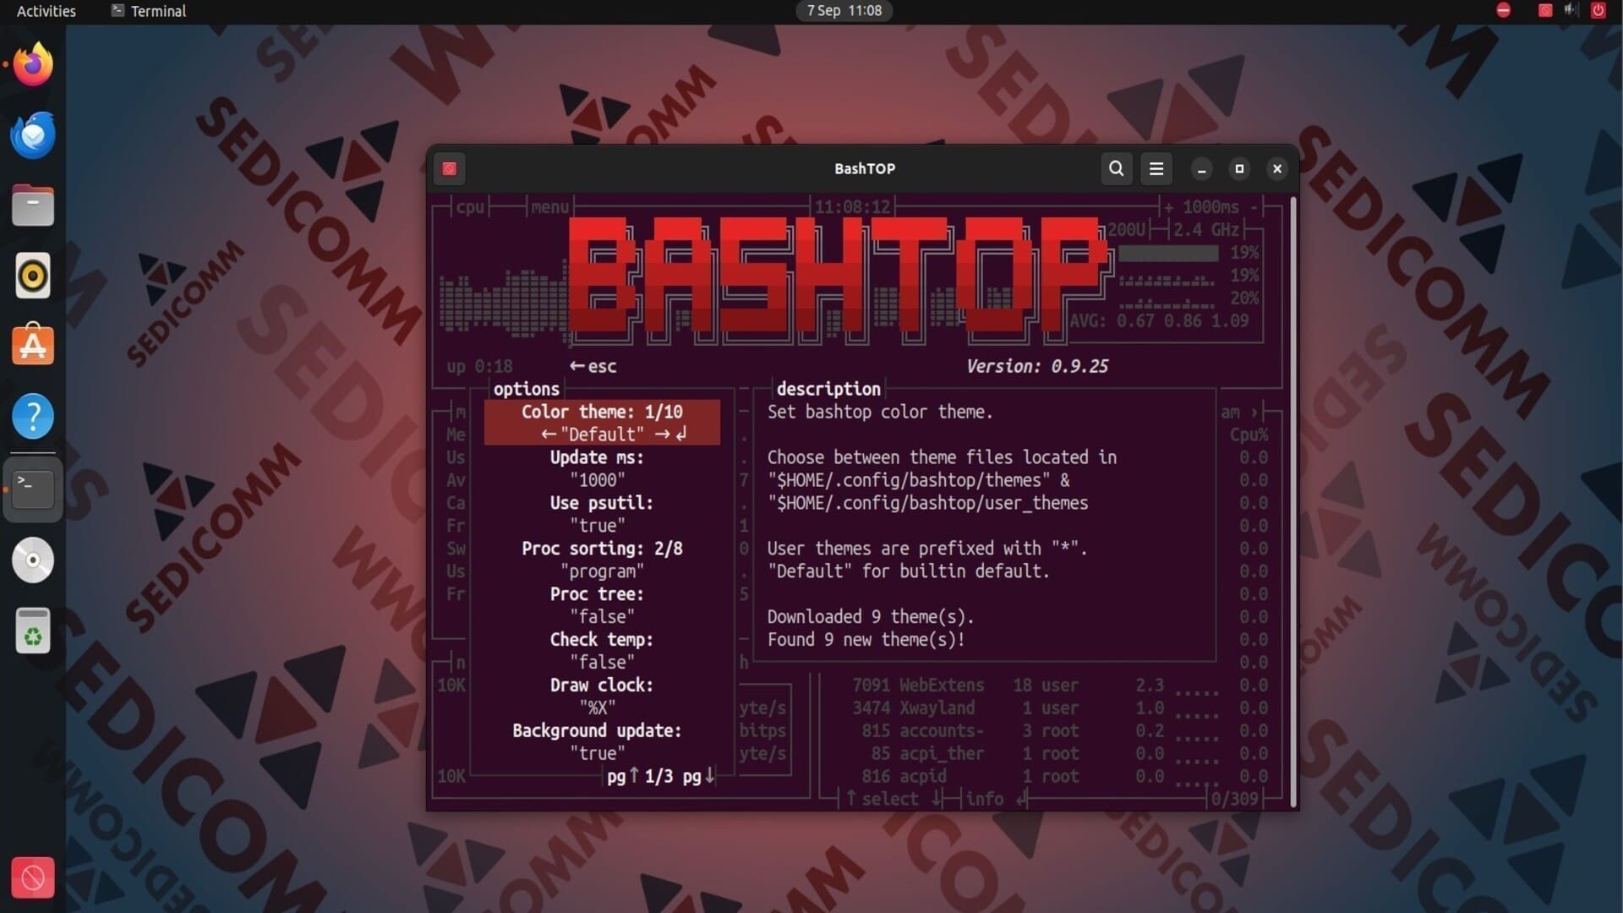Open Files manager in dock

[33, 205]
